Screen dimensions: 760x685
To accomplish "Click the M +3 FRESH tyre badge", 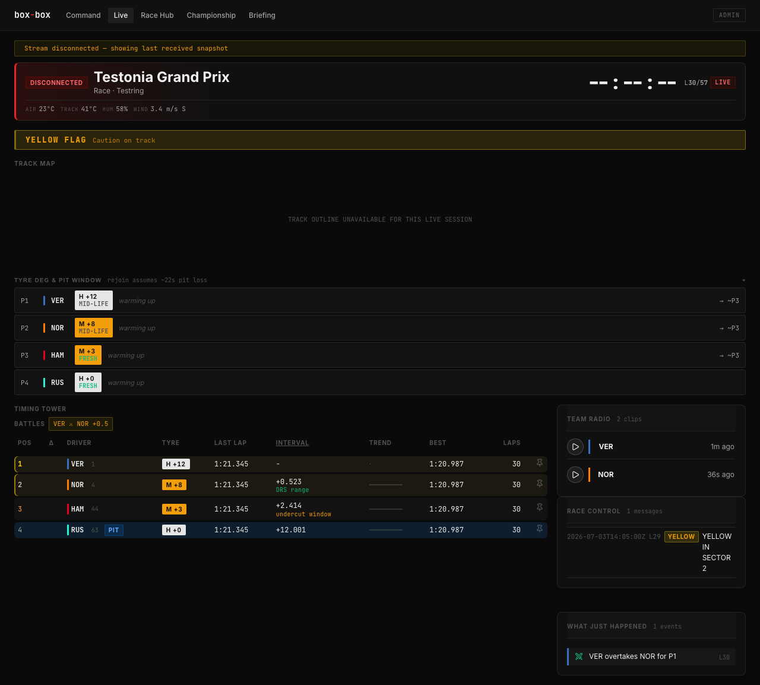I will click(88, 355).
